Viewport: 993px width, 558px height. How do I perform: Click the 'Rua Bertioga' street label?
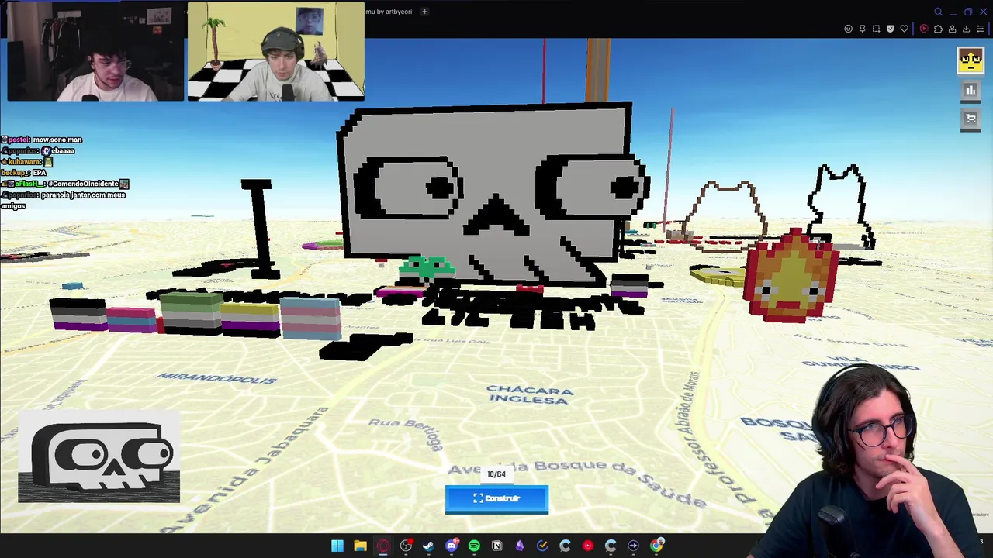pos(407,434)
